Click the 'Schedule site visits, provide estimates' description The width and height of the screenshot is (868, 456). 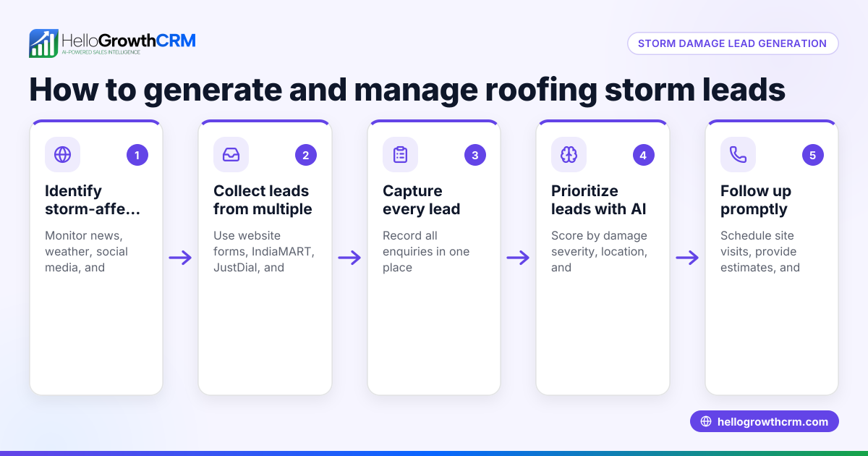[x=760, y=251]
